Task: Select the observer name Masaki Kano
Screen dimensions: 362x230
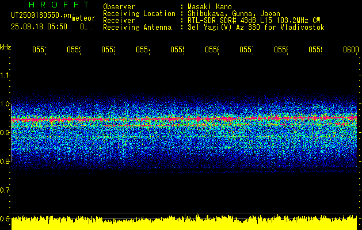Action: [209, 6]
